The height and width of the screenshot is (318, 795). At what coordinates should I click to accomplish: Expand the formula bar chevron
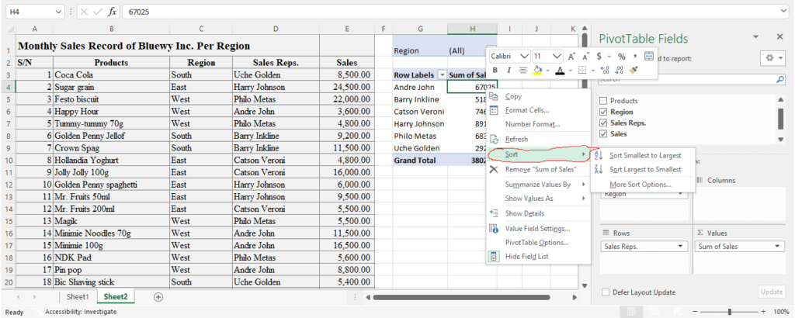[x=784, y=11]
